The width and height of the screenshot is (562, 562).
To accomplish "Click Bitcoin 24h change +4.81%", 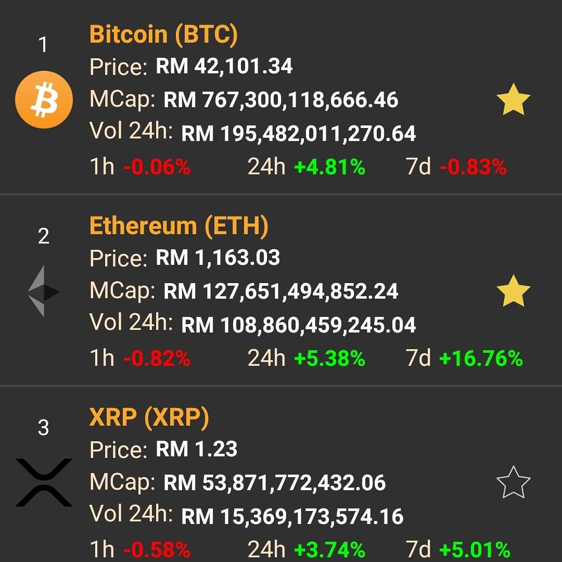I will pyautogui.click(x=329, y=168).
